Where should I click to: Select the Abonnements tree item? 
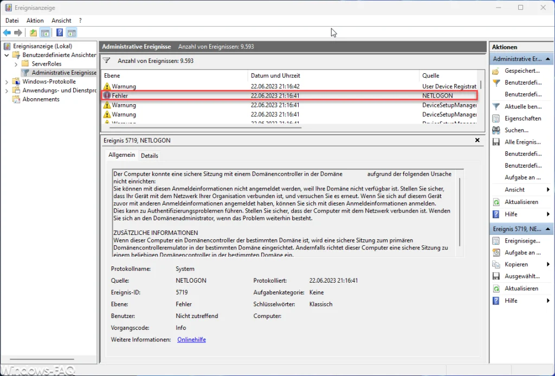click(x=41, y=99)
